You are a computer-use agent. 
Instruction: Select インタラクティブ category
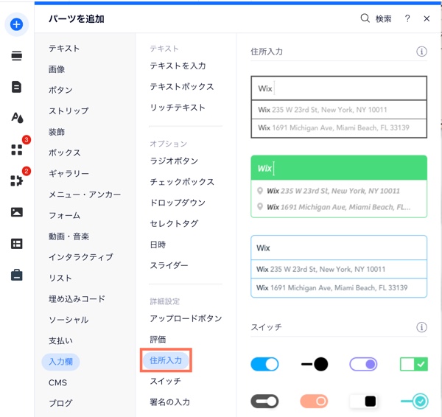pos(81,257)
